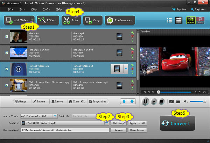Fast forward the preview
Screen dimensions: 210x143
point(154,101)
